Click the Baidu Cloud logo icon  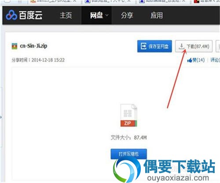[x=11, y=15]
